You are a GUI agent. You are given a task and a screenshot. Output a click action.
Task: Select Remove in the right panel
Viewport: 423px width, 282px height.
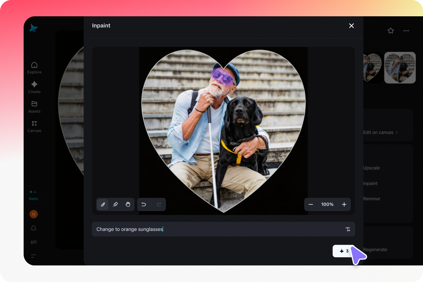(x=372, y=199)
